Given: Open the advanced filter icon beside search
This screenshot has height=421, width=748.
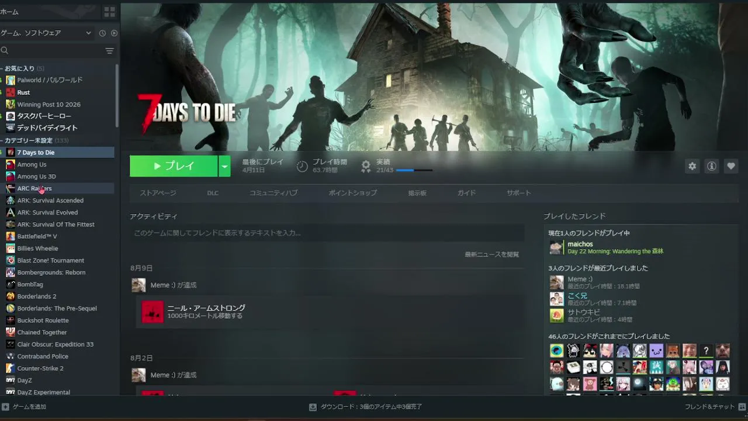Looking at the screenshot, I should [x=109, y=51].
